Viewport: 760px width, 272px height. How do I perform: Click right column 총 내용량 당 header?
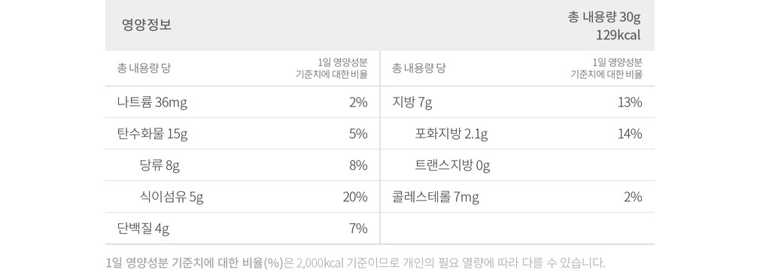[419, 68]
